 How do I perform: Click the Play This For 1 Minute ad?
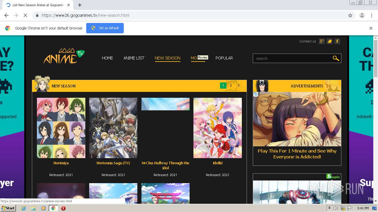pyautogui.click(x=297, y=129)
